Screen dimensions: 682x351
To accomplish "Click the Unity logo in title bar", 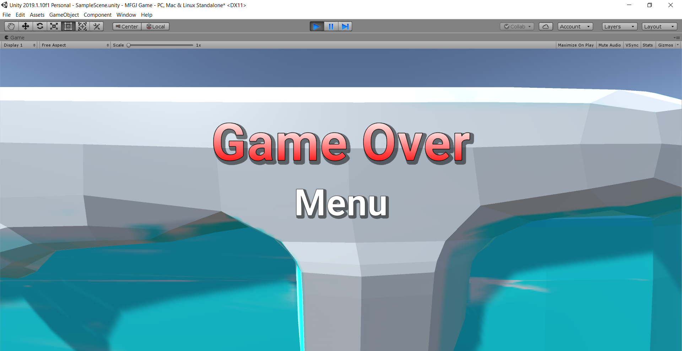I will pos(4,5).
